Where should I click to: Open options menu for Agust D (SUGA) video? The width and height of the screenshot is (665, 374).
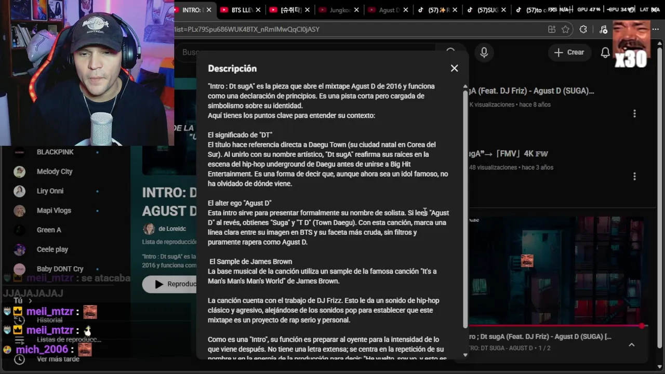[634, 113]
